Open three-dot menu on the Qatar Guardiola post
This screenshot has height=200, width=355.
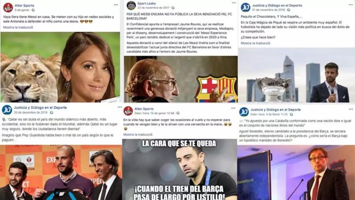[119, 107]
